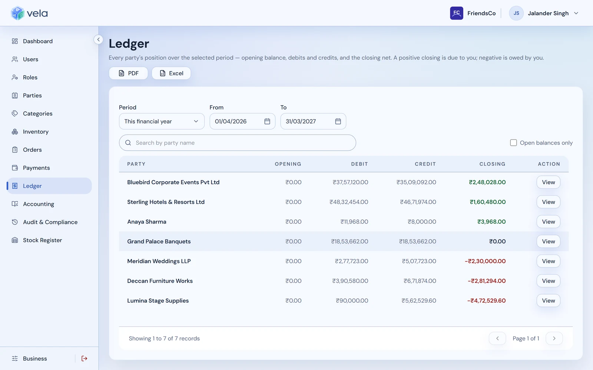
Task: Click the DEBIT column header
Action: click(x=360, y=164)
